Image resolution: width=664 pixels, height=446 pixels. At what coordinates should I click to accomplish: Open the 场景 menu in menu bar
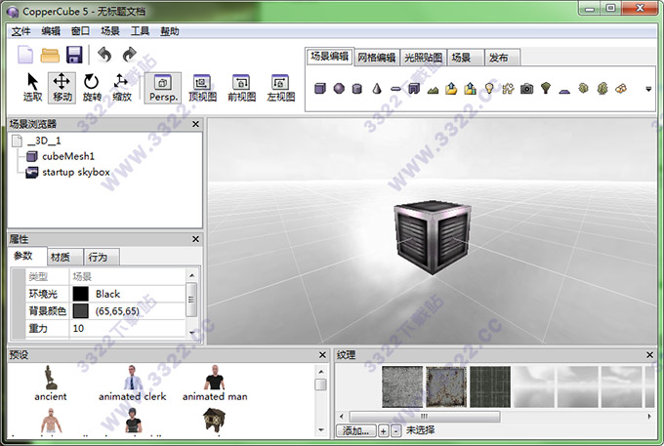point(110,31)
